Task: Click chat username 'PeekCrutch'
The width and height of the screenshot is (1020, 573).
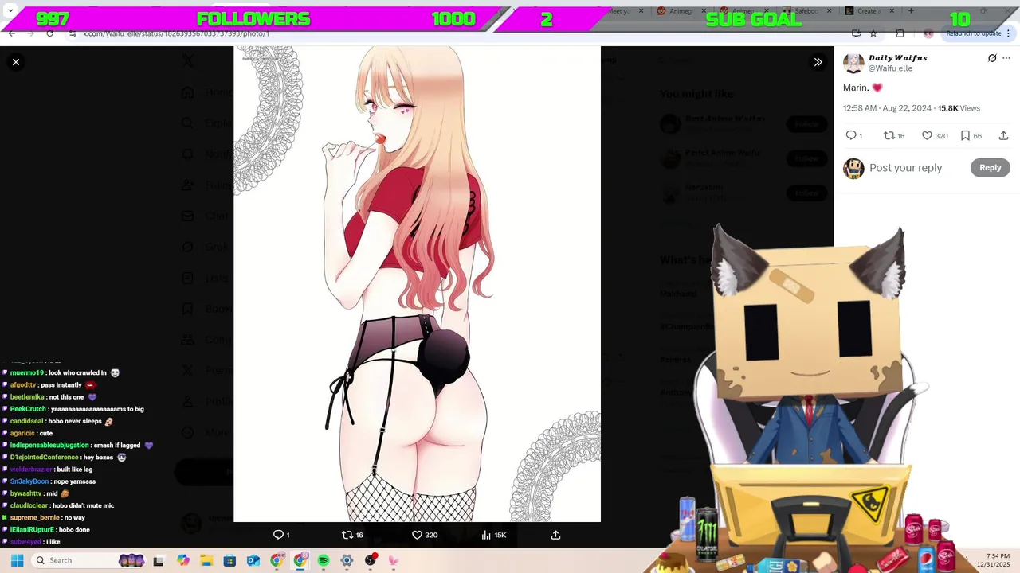Action: click(x=29, y=409)
